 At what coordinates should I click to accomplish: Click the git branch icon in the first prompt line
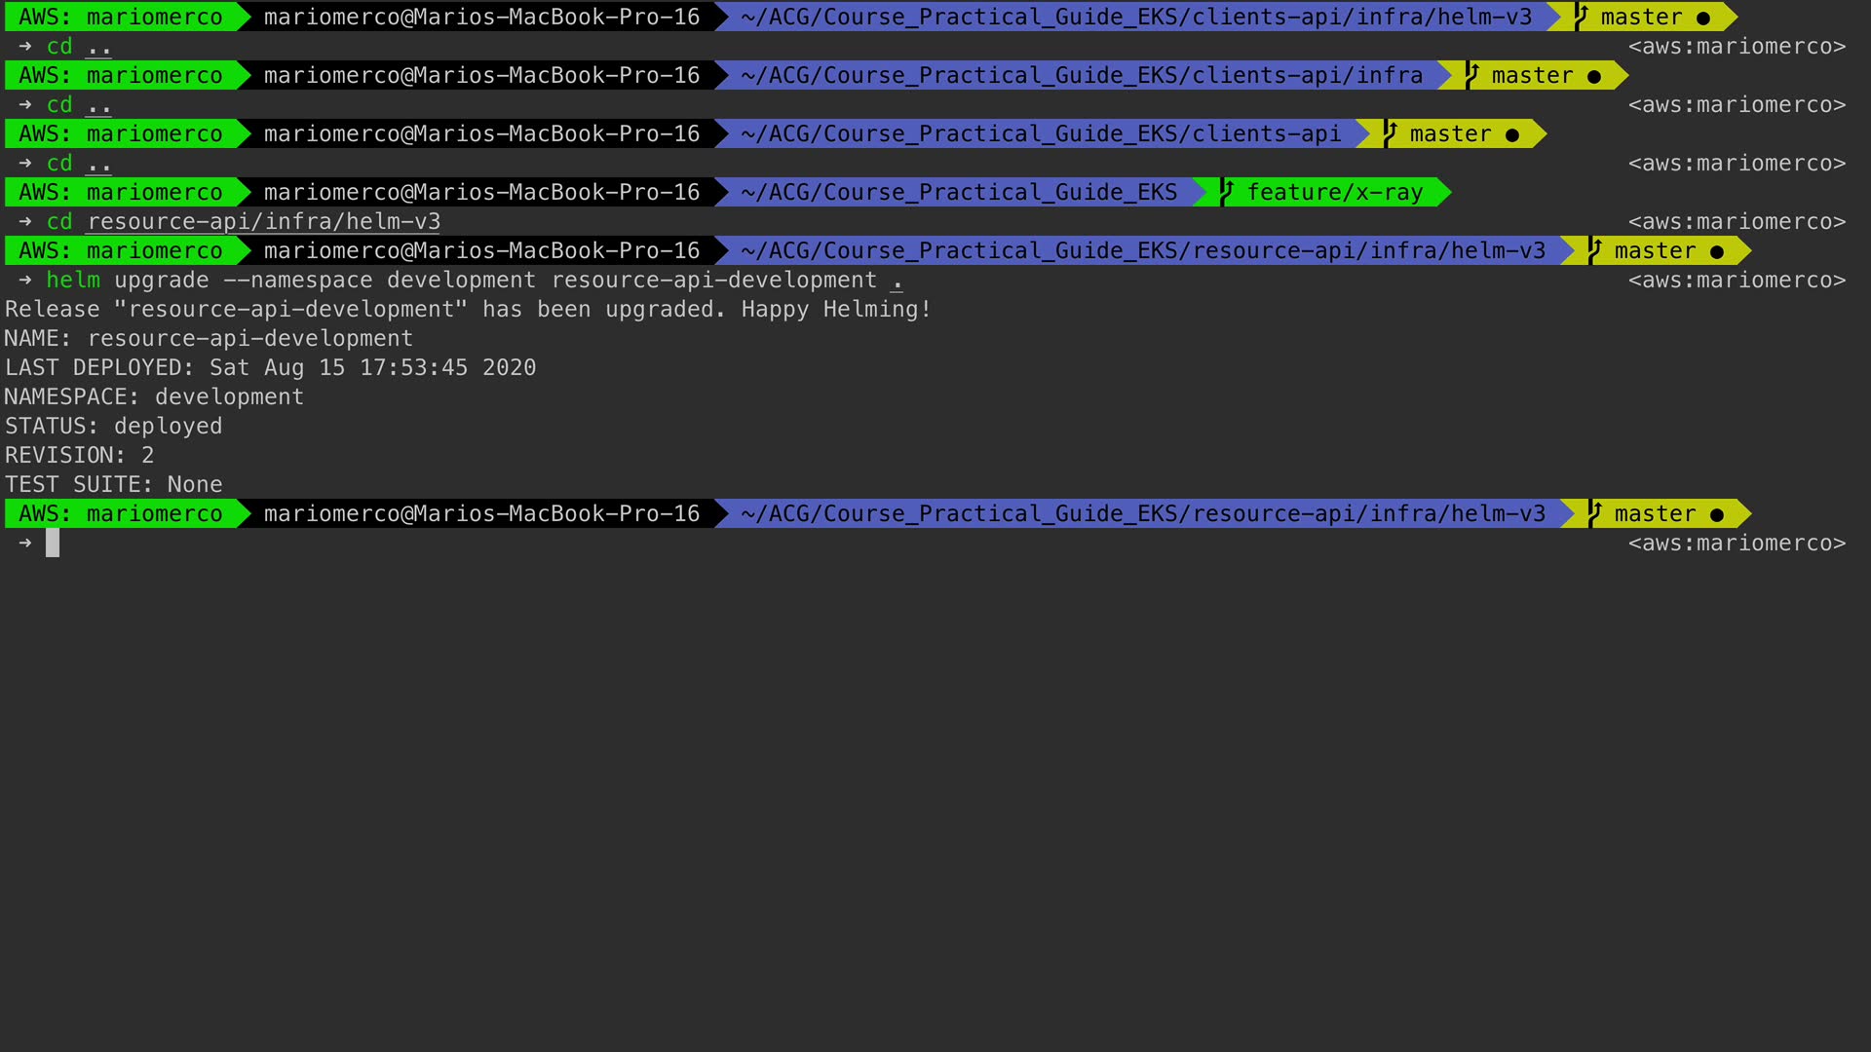point(1581,17)
